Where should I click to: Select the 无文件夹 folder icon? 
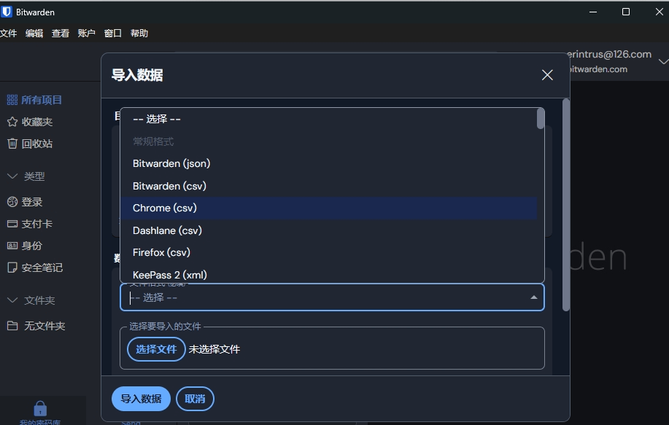12,326
